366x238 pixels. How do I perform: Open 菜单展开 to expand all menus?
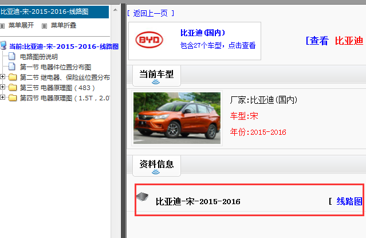(21, 25)
